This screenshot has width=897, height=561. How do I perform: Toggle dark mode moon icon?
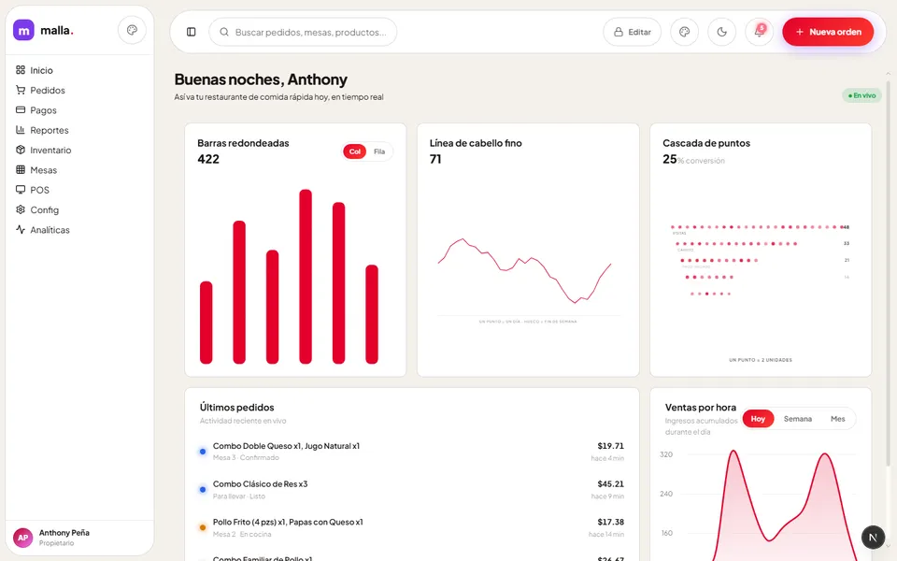click(x=722, y=32)
